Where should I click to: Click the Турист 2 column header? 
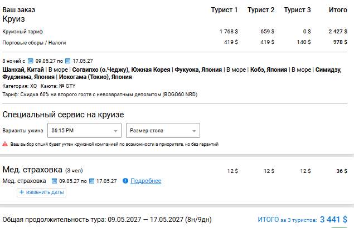(261, 10)
